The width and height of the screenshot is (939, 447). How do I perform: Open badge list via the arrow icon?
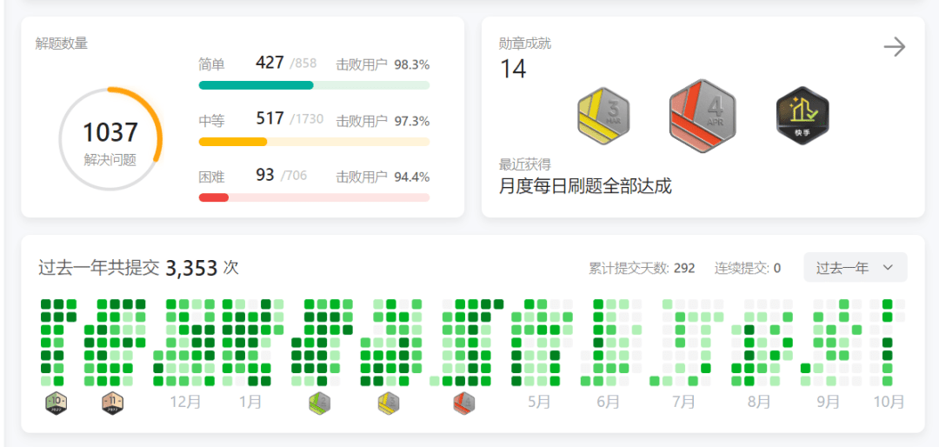tap(894, 47)
